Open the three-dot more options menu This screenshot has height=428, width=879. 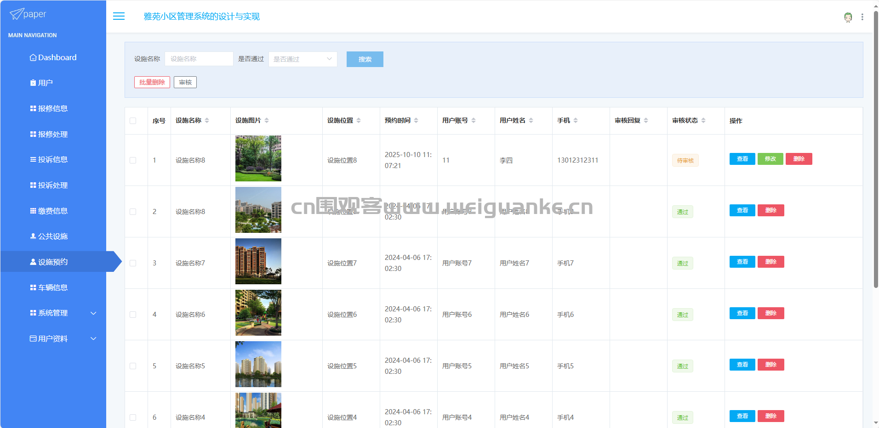(862, 17)
